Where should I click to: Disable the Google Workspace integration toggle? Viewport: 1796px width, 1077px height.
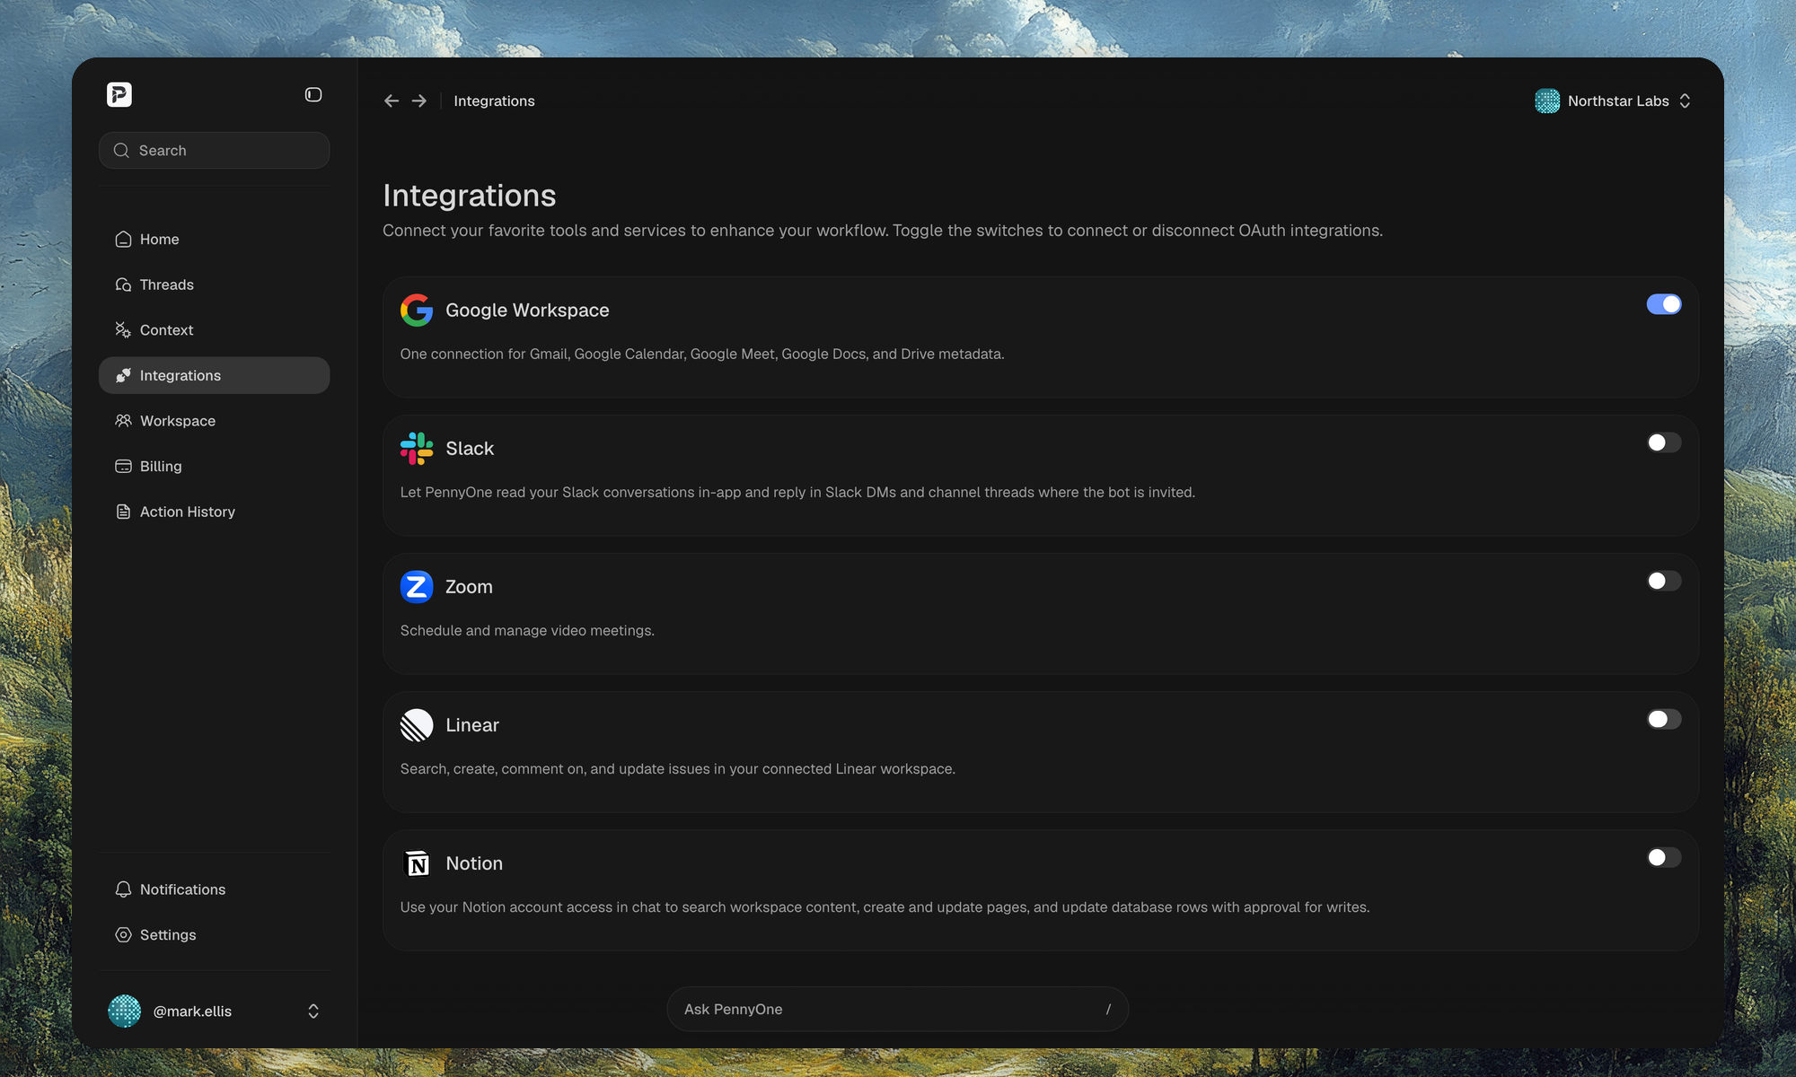coord(1664,304)
